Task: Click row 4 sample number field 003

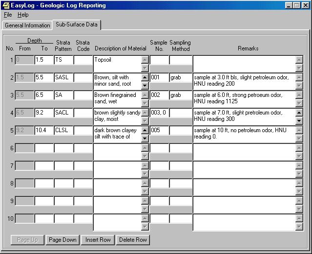Action: click(159, 113)
